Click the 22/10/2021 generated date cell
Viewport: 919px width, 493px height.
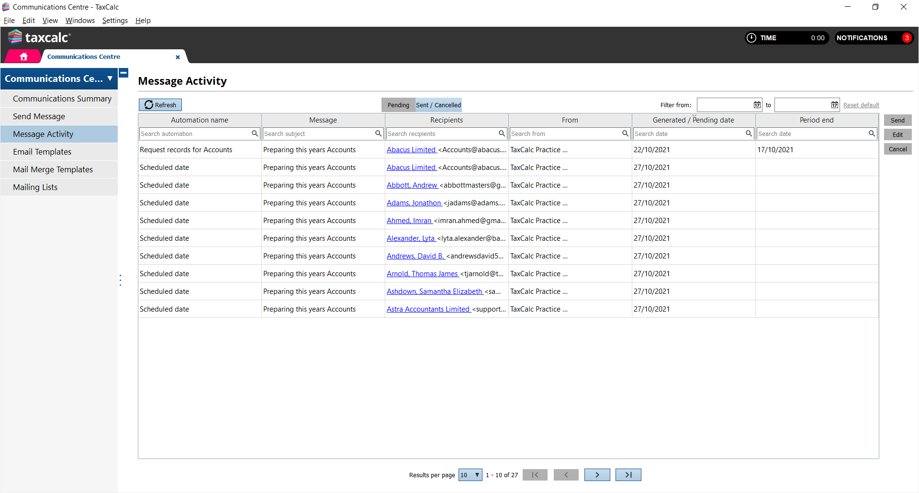[694, 150]
